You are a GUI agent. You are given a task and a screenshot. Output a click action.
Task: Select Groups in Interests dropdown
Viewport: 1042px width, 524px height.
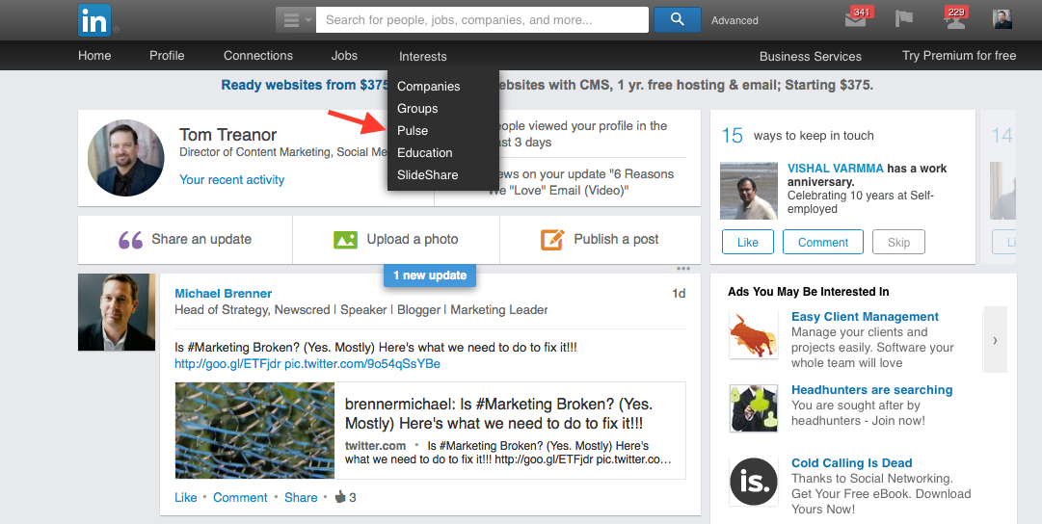click(417, 108)
